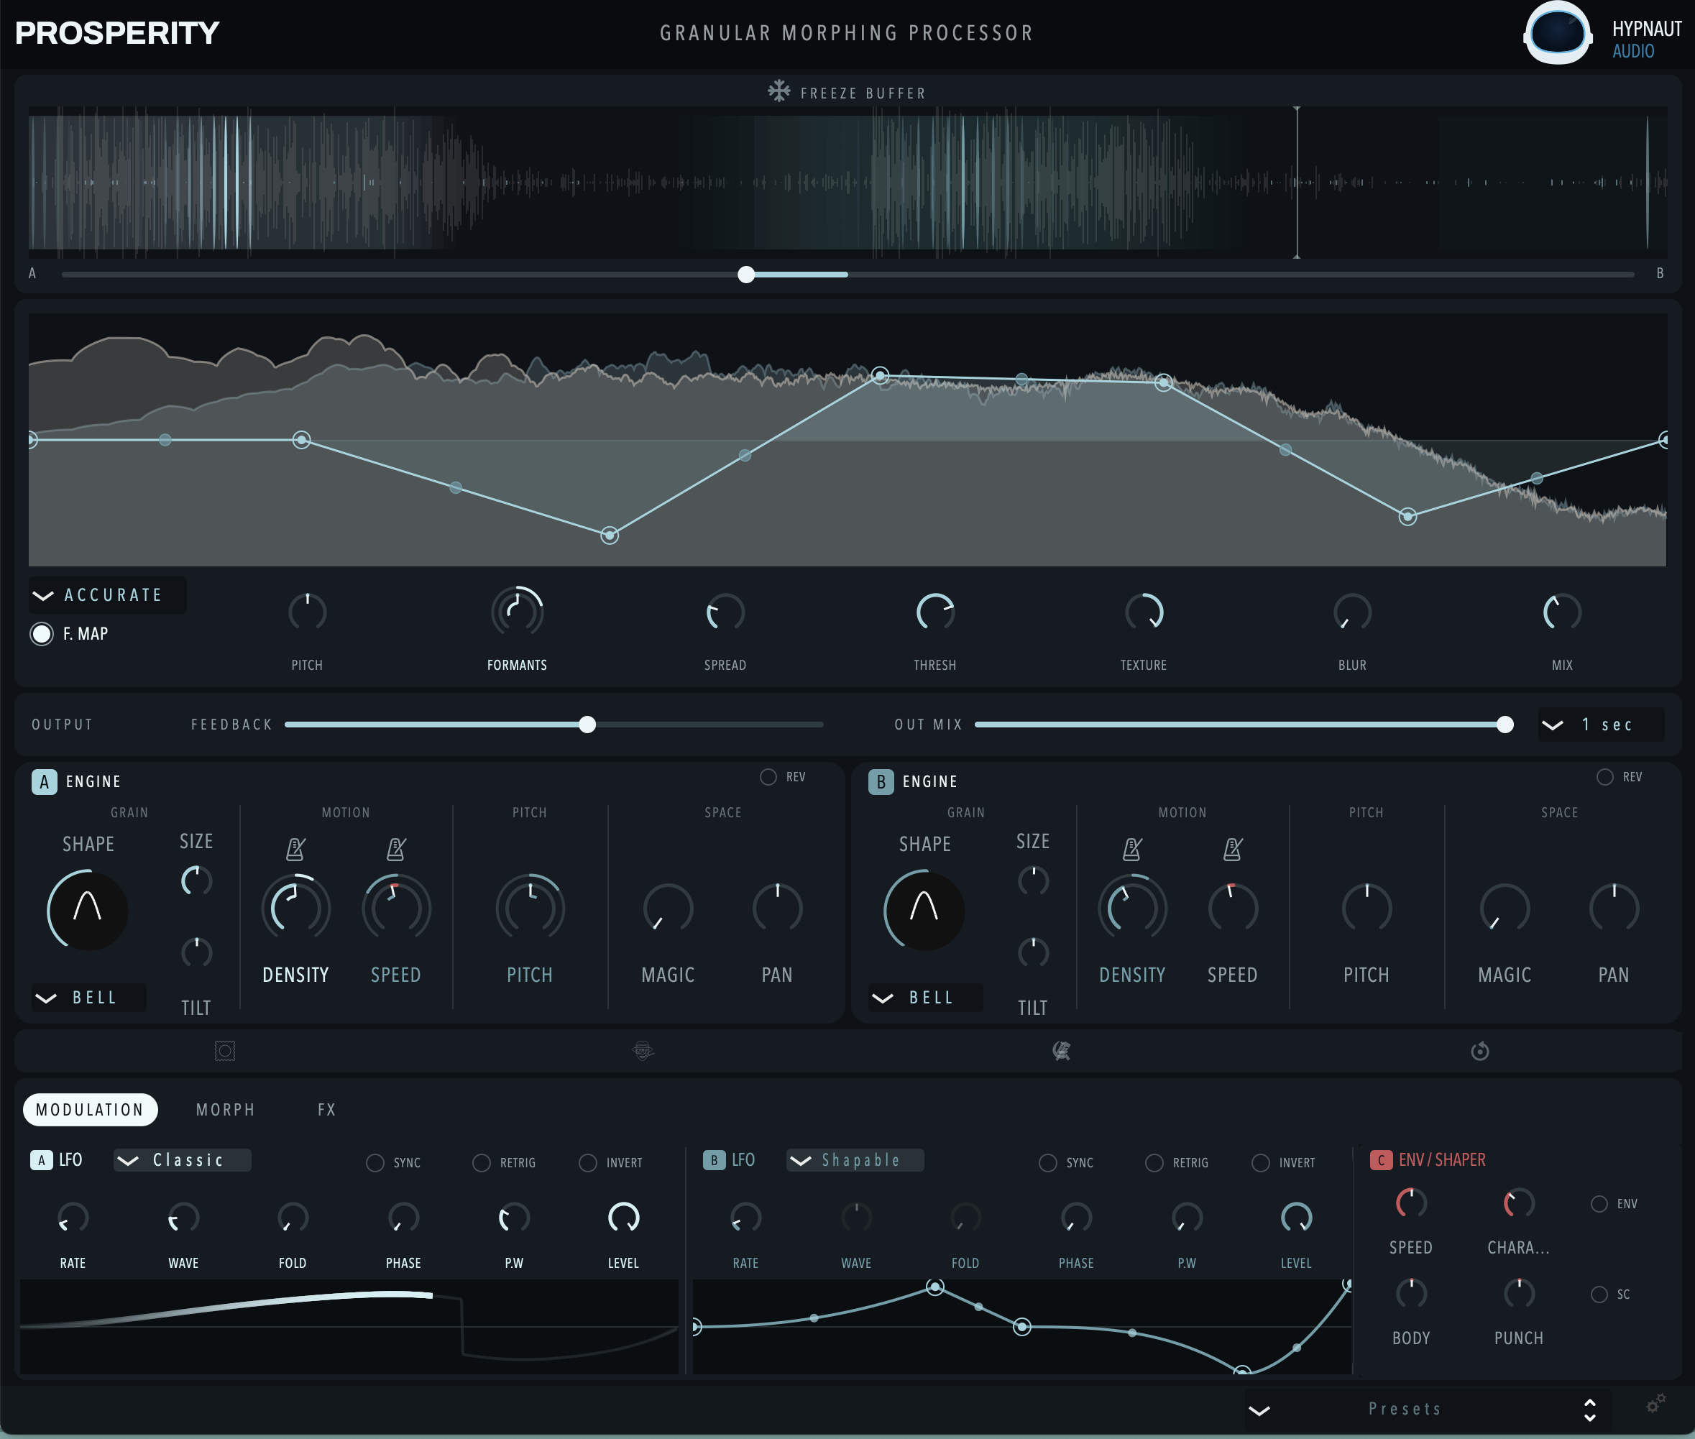The height and width of the screenshot is (1439, 1695).
Task: Click the Mix knob
Action: (1562, 612)
